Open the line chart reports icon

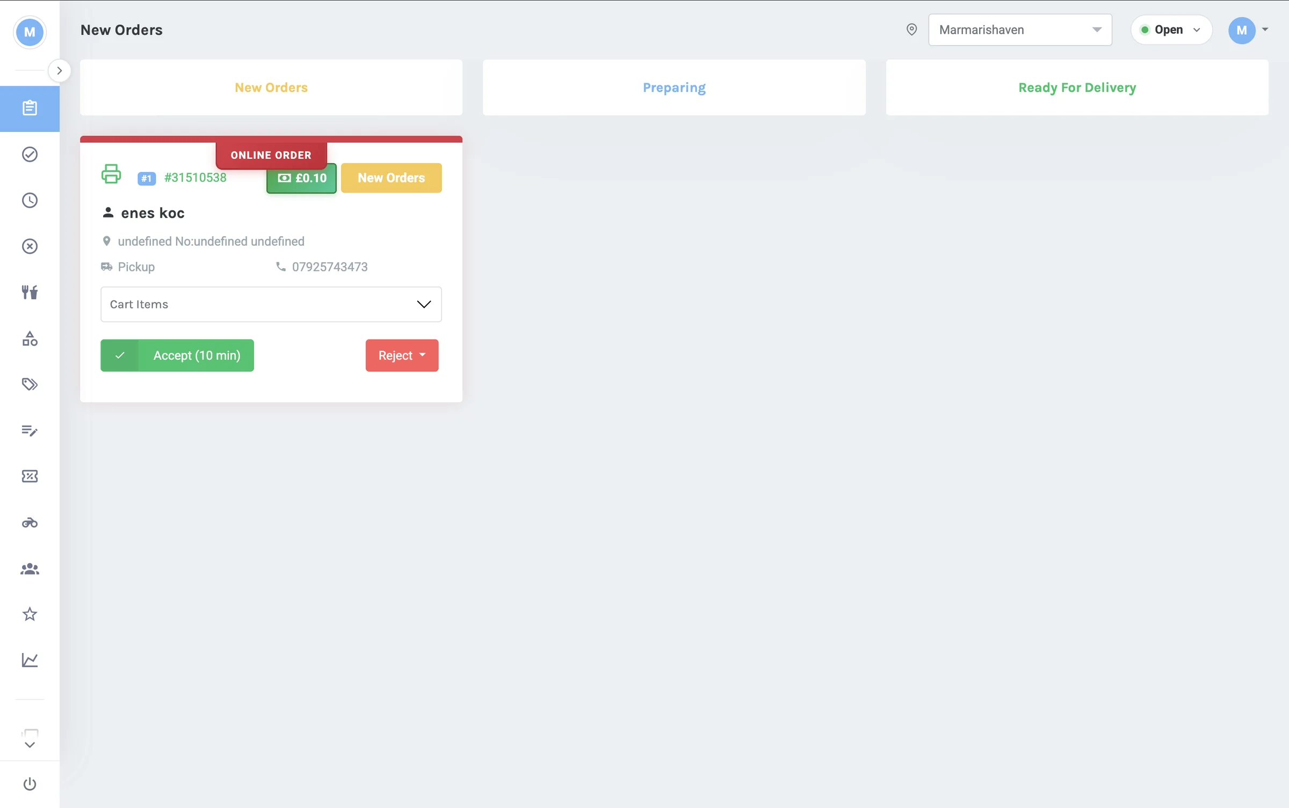click(x=30, y=660)
